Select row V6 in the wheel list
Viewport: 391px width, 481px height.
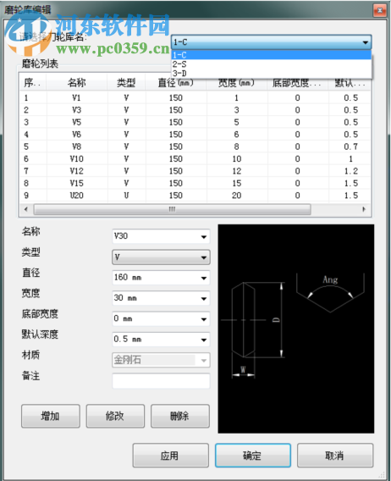pos(195,135)
